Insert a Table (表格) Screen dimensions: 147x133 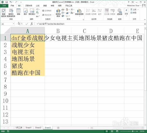(x=19, y=12)
